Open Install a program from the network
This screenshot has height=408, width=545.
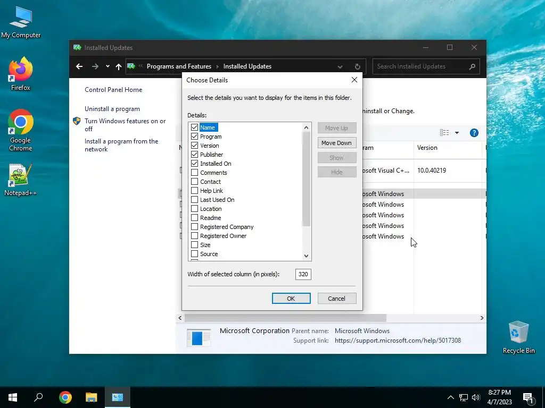coord(121,145)
